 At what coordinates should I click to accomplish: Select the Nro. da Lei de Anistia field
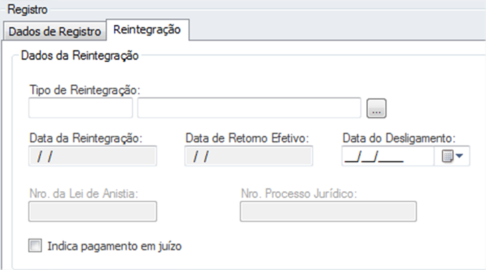click(92, 212)
